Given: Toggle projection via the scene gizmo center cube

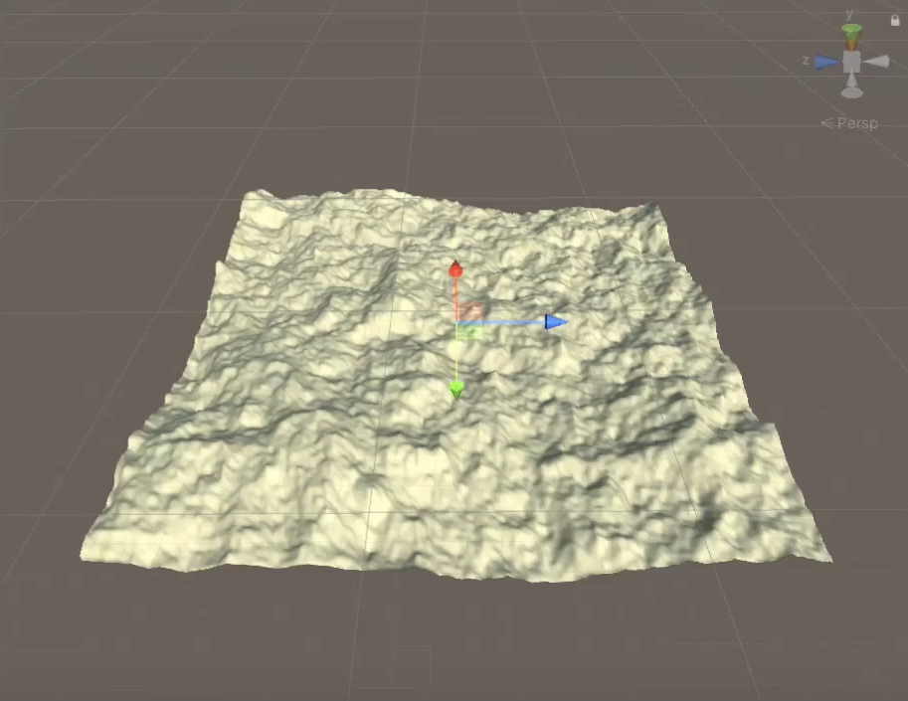Looking at the screenshot, I should click(x=851, y=62).
